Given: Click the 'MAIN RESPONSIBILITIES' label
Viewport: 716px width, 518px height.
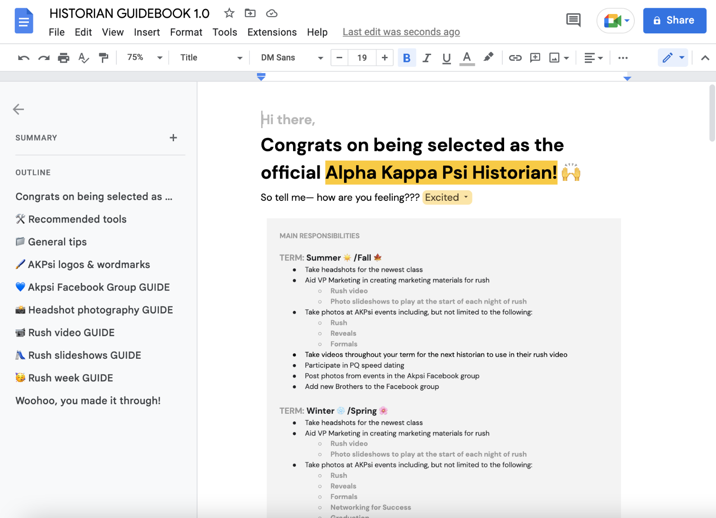Looking at the screenshot, I should click(x=320, y=236).
